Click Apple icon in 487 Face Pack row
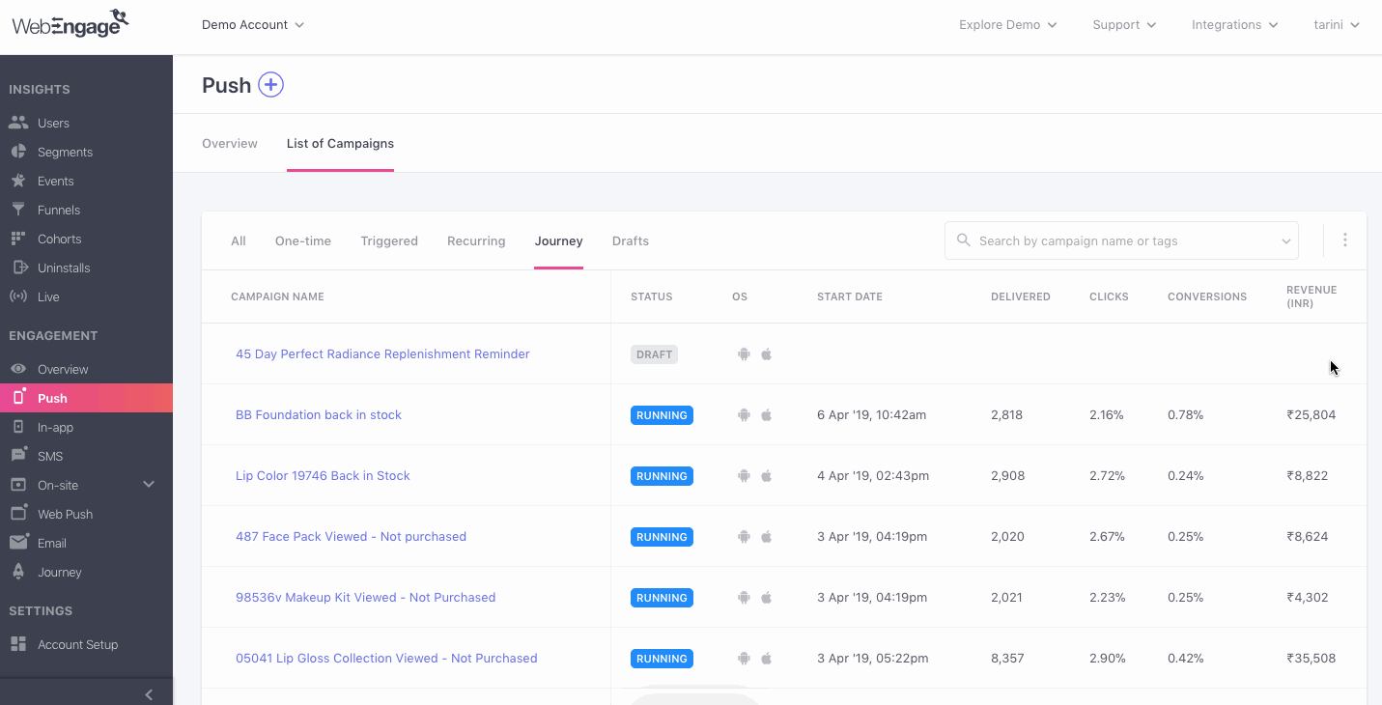1382x705 pixels. [767, 537]
